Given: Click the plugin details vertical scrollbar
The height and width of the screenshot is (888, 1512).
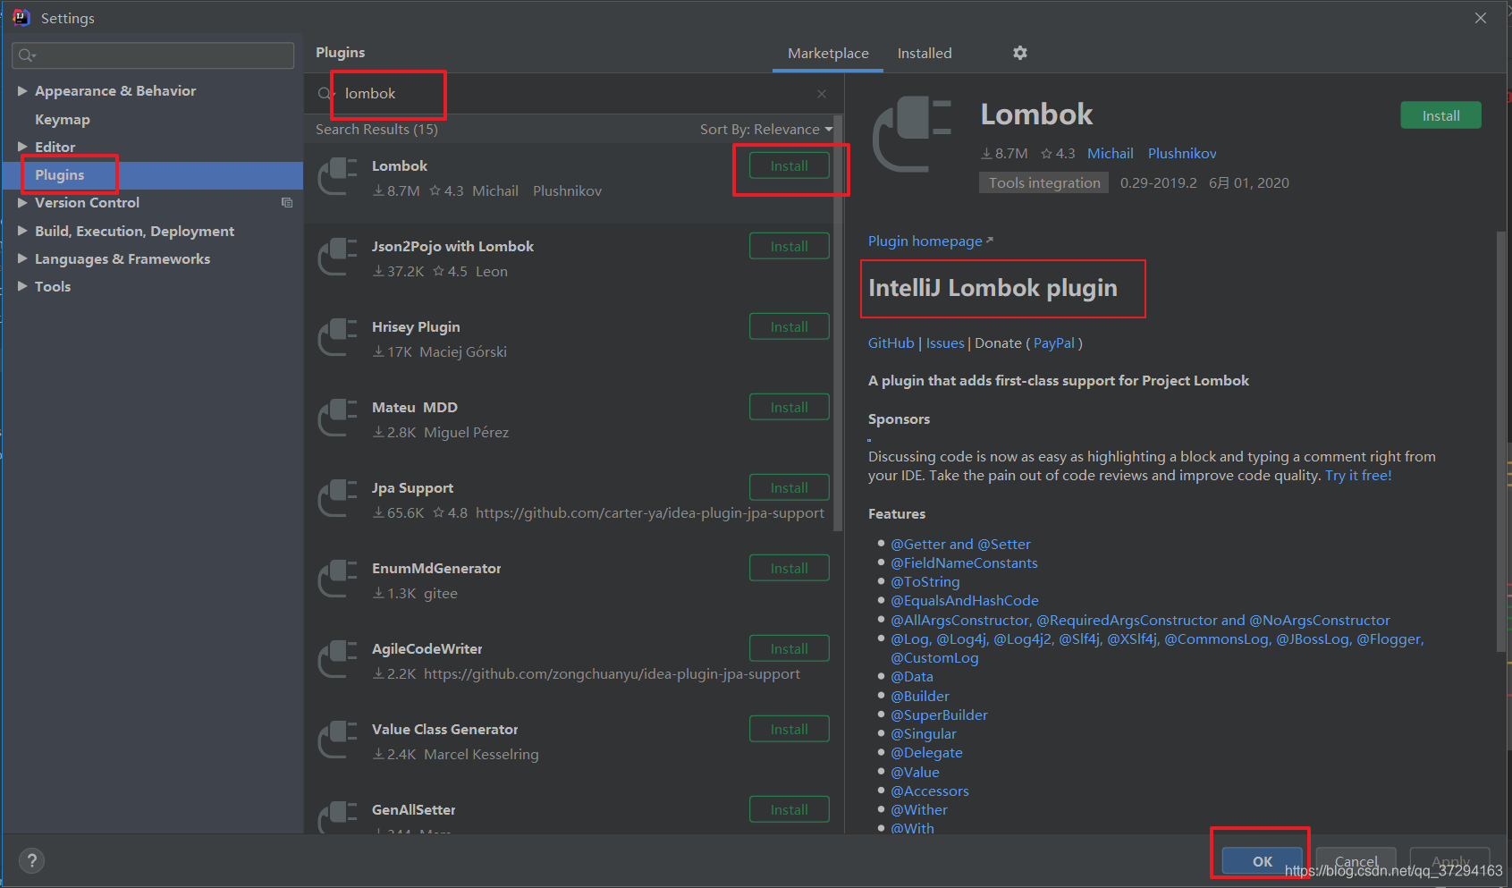Looking at the screenshot, I should (1500, 442).
